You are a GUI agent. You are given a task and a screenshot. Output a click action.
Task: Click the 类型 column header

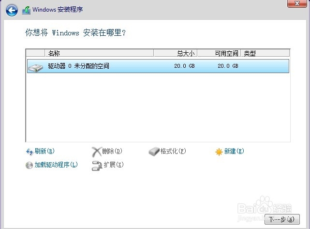coord(265,53)
